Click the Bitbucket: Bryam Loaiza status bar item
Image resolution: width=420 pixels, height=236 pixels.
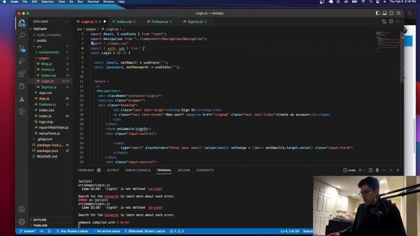pyautogui.click(x=145, y=231)
